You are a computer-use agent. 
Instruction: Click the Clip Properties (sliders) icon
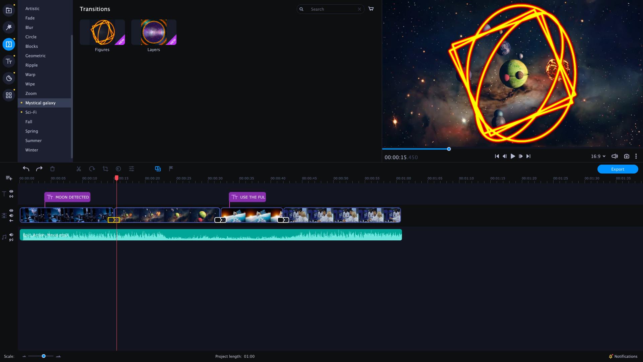coord(132,169)
